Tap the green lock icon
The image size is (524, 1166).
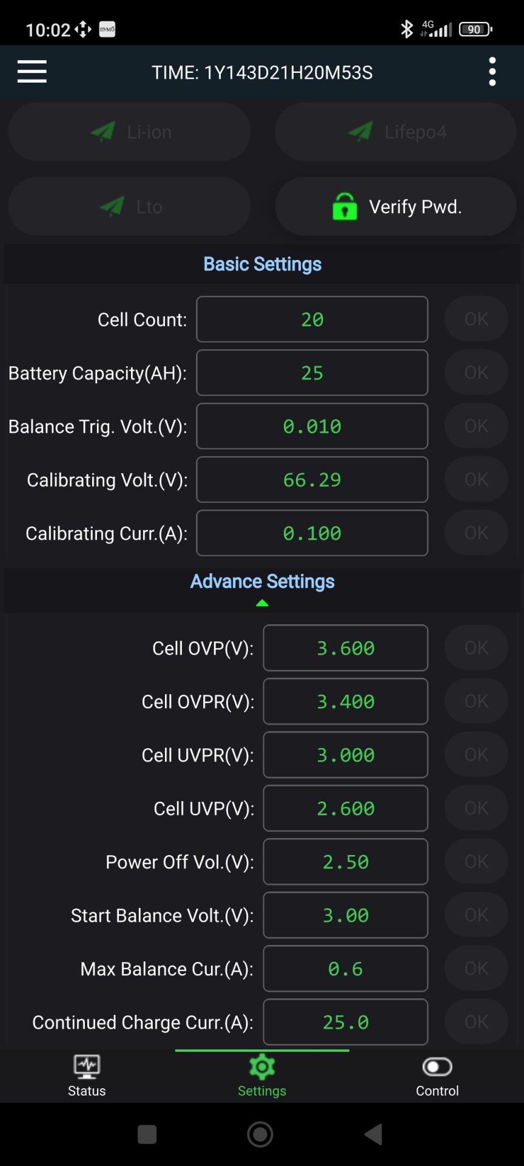coord(344,206)
